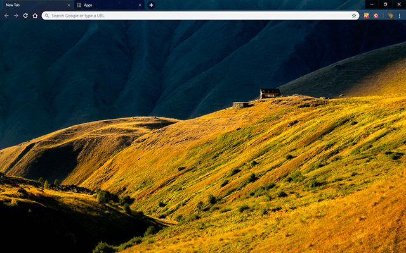Click the hilltop cabin in the background
Image resolution: width=406 pixels, height=253 pixels.
(x=270, y=94)
